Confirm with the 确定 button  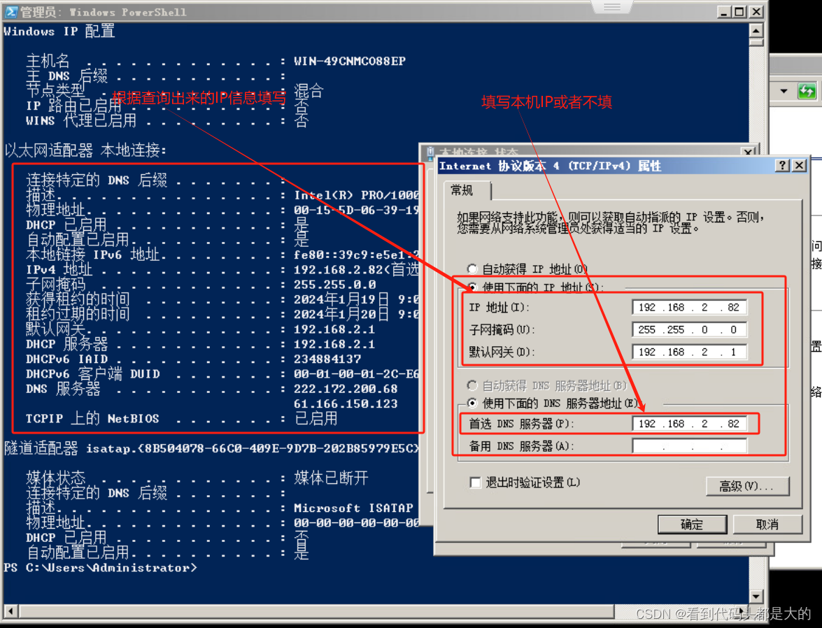click(x=692, y=524)
